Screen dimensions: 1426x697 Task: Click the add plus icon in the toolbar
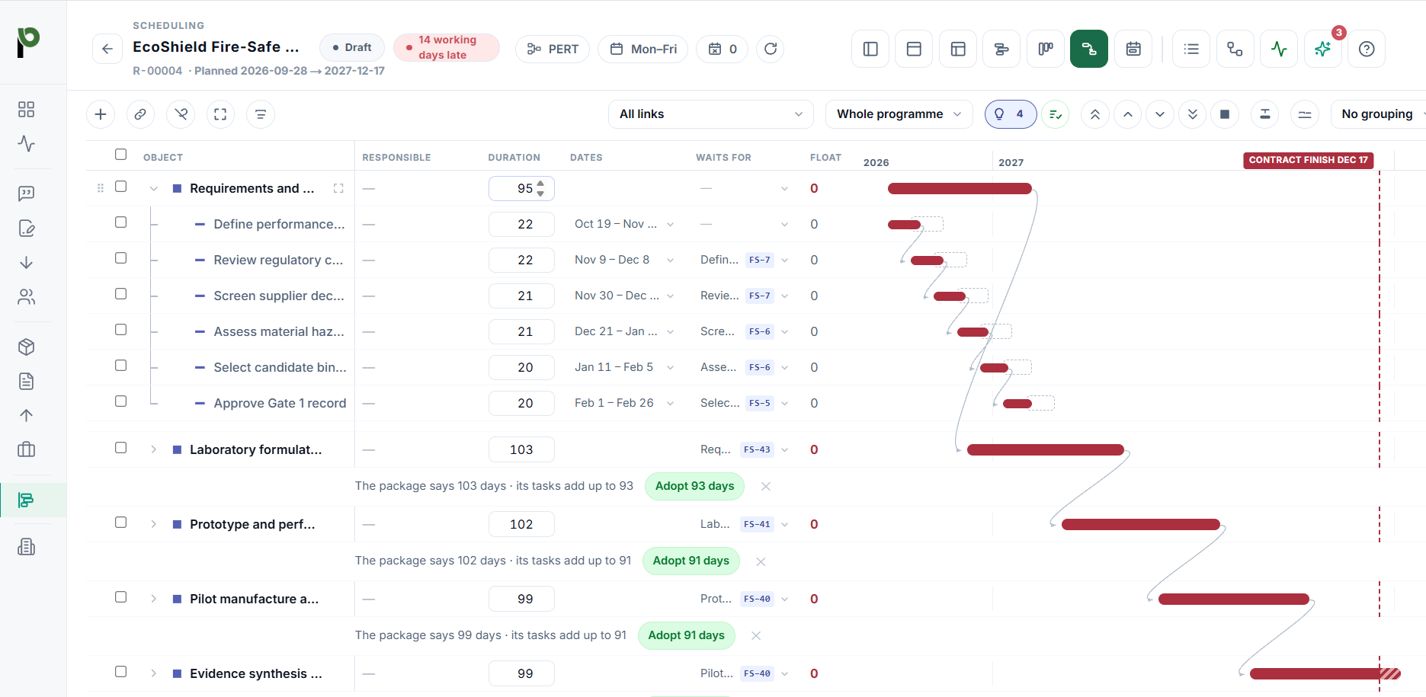(101, 114)
